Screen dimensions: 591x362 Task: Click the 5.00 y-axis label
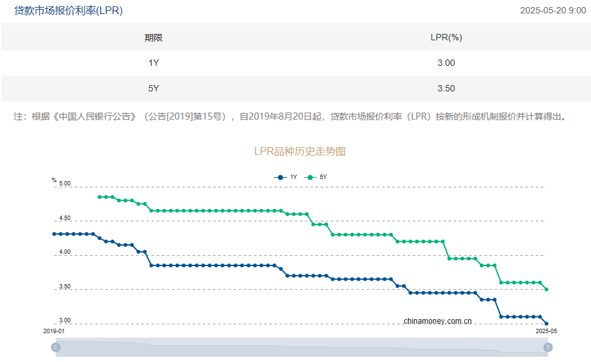(65, 184)
